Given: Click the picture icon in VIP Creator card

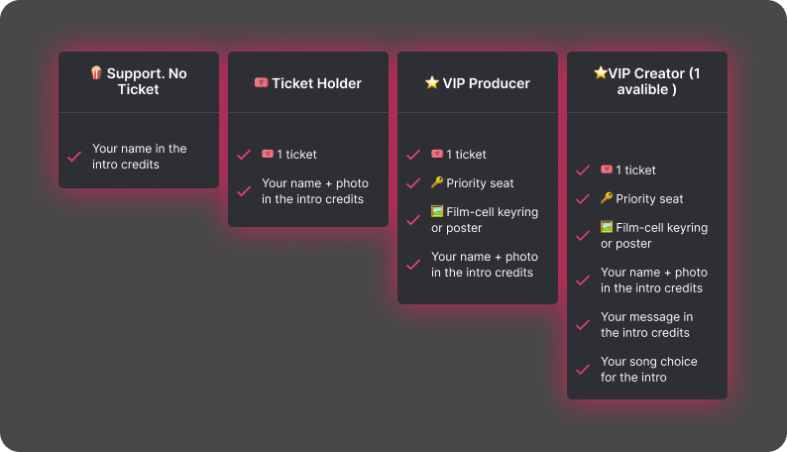Looking at the screenshot, I should [607, 228].
